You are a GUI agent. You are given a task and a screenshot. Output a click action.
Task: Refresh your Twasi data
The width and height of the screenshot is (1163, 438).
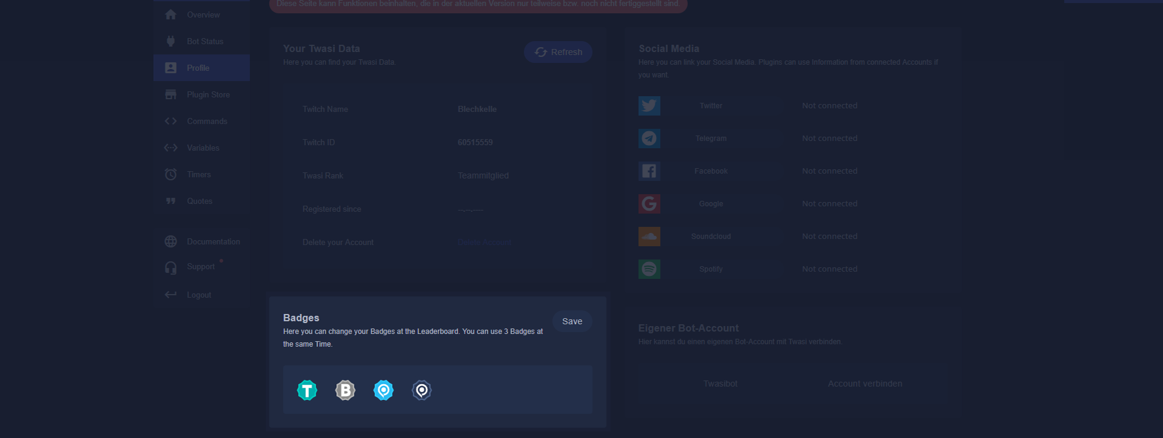point(558,52)
